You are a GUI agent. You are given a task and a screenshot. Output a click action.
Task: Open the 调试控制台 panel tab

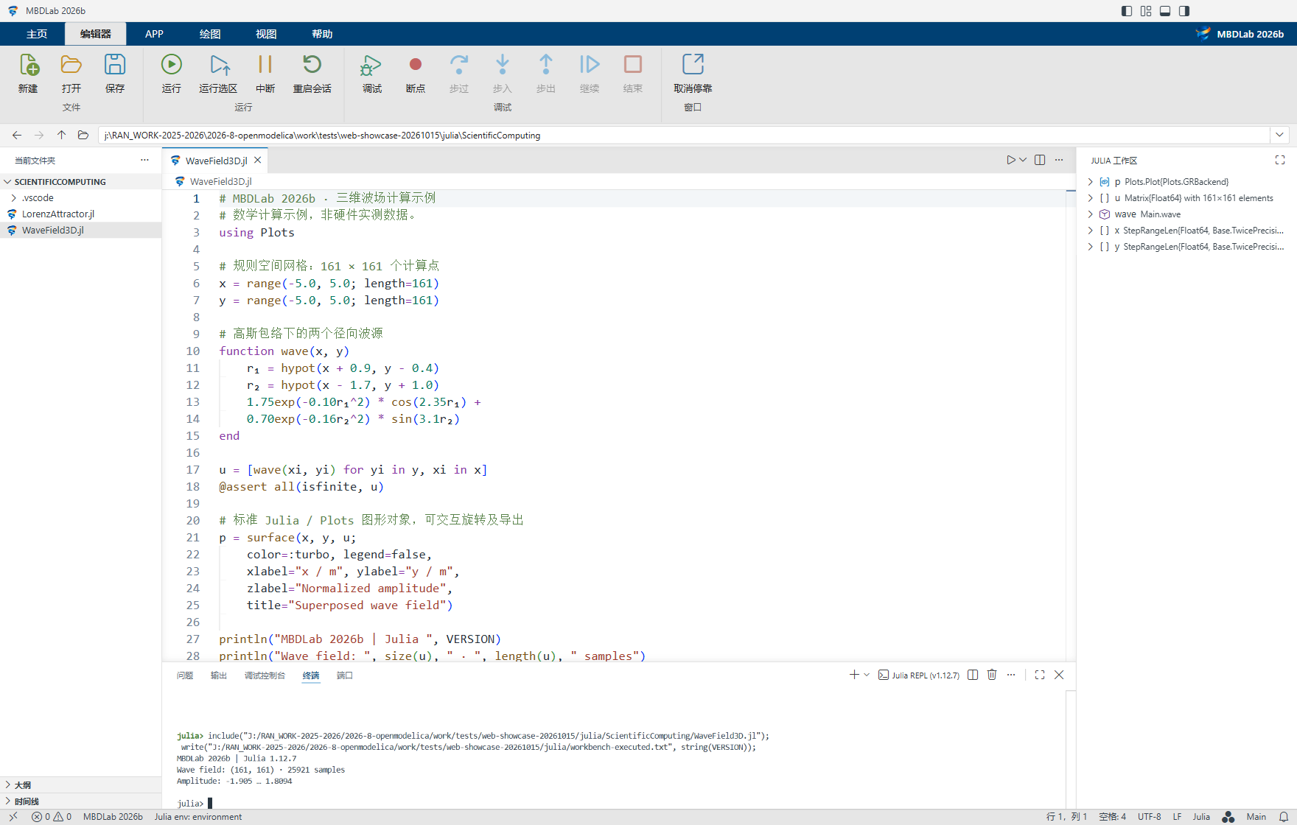[x=265, y=675]
